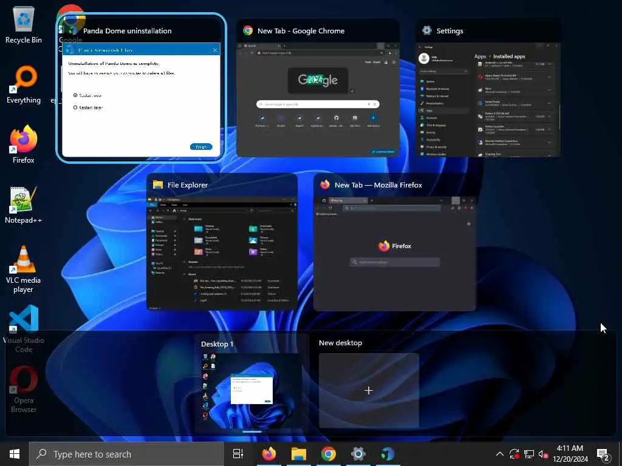
Task: Click the Firefox logo inside Firefox preview
Action: (384, 246)
